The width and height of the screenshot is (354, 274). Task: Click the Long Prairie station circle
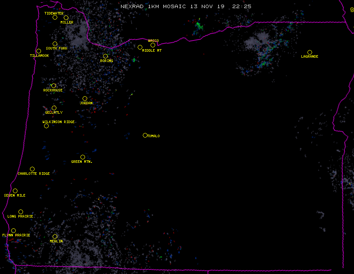click(21, 212)
